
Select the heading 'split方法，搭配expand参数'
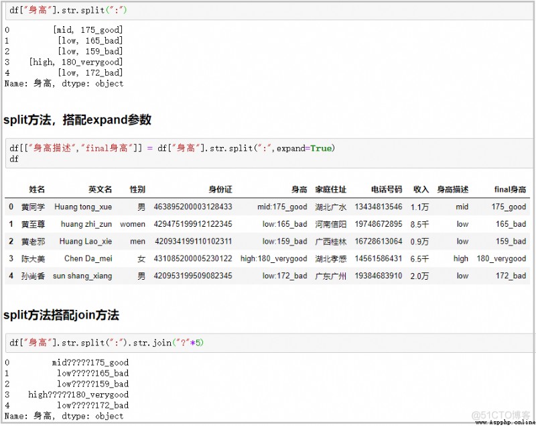77,120
